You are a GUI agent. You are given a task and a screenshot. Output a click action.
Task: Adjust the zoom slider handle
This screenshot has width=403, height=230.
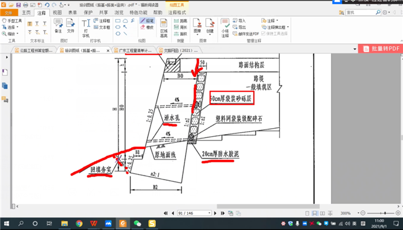[385, 213]
